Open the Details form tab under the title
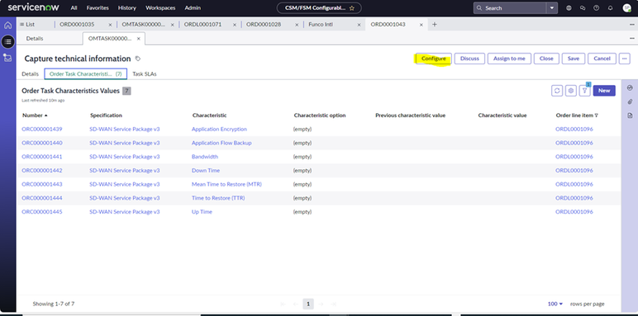 (30, 74)
